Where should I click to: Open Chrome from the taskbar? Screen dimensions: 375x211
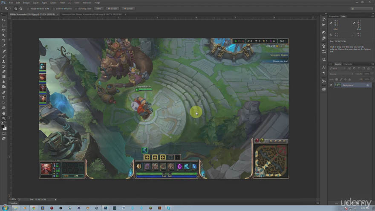tap(34, 208)
